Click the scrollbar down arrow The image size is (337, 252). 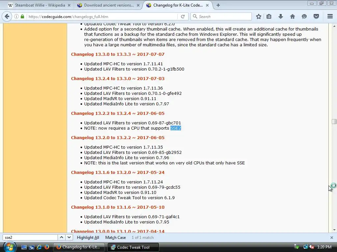334,230
